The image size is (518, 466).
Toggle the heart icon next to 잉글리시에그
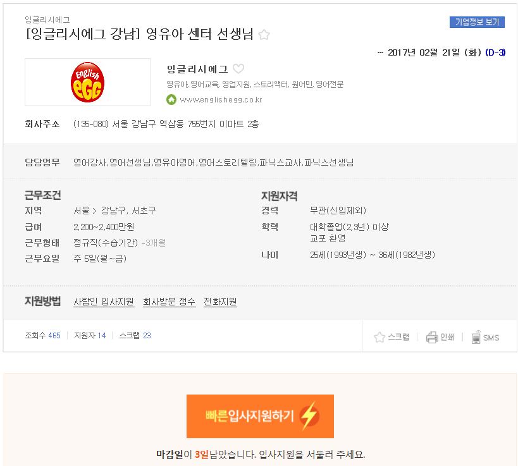238,69
